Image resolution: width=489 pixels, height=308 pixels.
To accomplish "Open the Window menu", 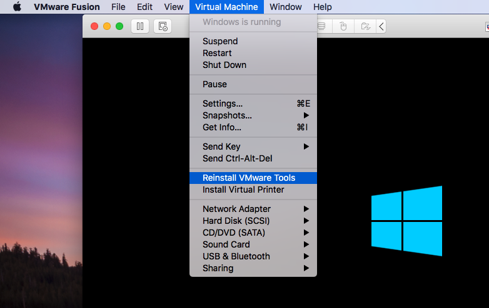I will click(x=286, y=7).
